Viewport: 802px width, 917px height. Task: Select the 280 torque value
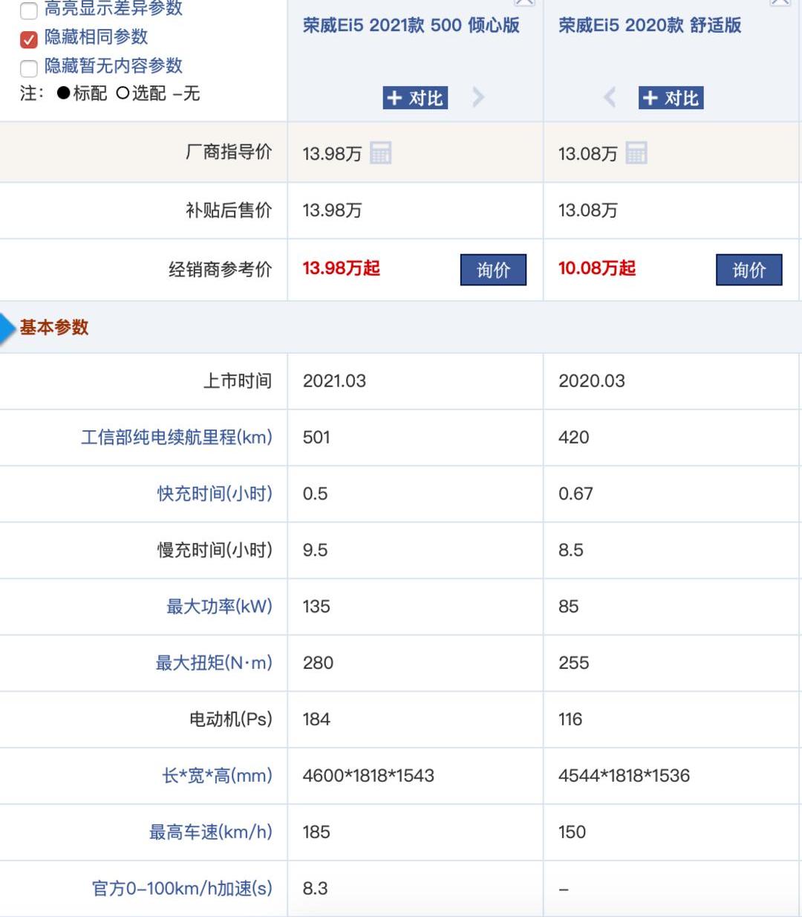click(318, 664)
